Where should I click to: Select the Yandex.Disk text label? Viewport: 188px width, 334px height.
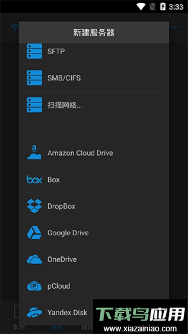(67, 312)
